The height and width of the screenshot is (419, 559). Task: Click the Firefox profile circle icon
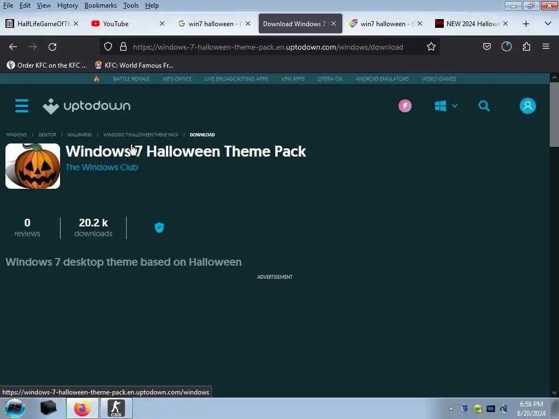click(506, 47)
